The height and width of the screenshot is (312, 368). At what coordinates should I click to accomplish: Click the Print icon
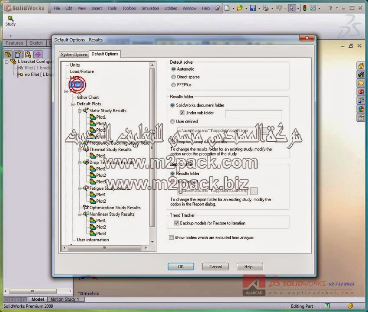coord(266,8)
